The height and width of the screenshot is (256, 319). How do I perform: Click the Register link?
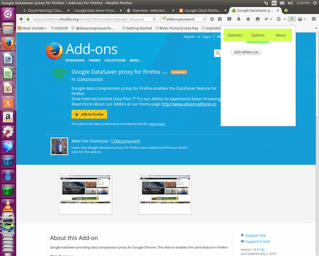click(x=189, y=37)
